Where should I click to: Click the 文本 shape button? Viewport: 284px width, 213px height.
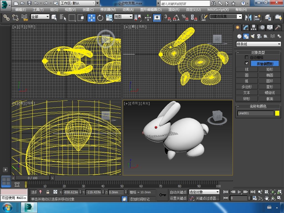247,93
